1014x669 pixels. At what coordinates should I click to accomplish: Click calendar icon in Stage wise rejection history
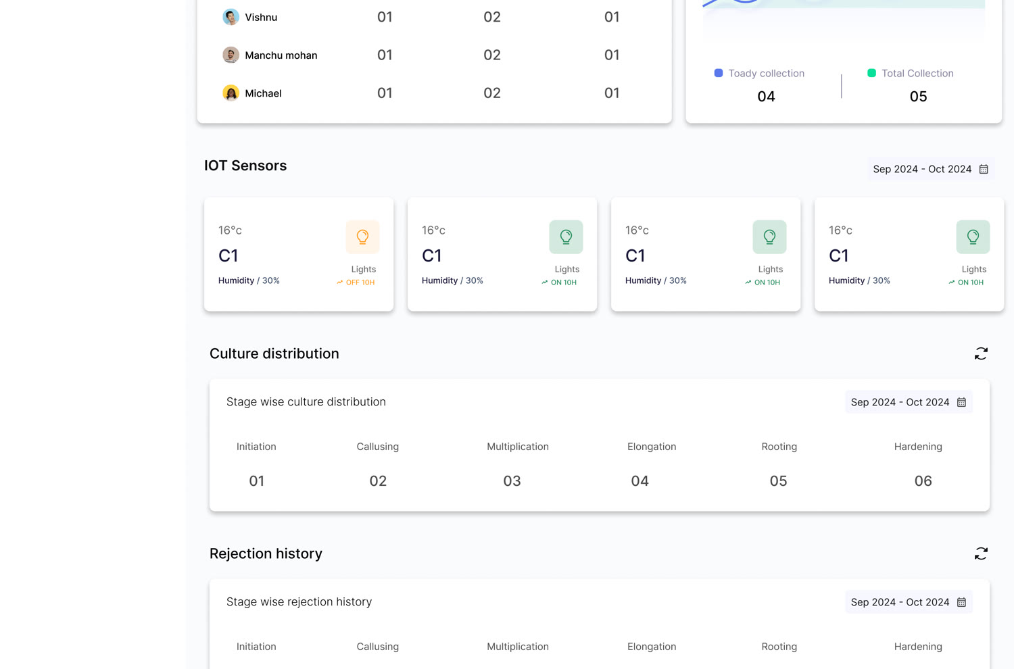click(x=961, y=602)
